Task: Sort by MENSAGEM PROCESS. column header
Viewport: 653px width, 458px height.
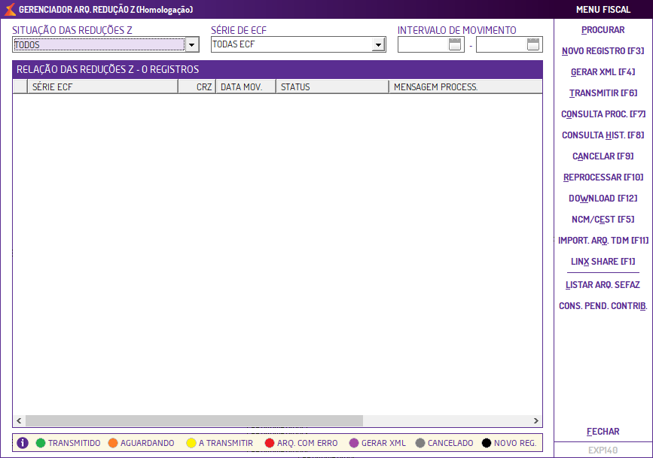Action: click(465, 87)
